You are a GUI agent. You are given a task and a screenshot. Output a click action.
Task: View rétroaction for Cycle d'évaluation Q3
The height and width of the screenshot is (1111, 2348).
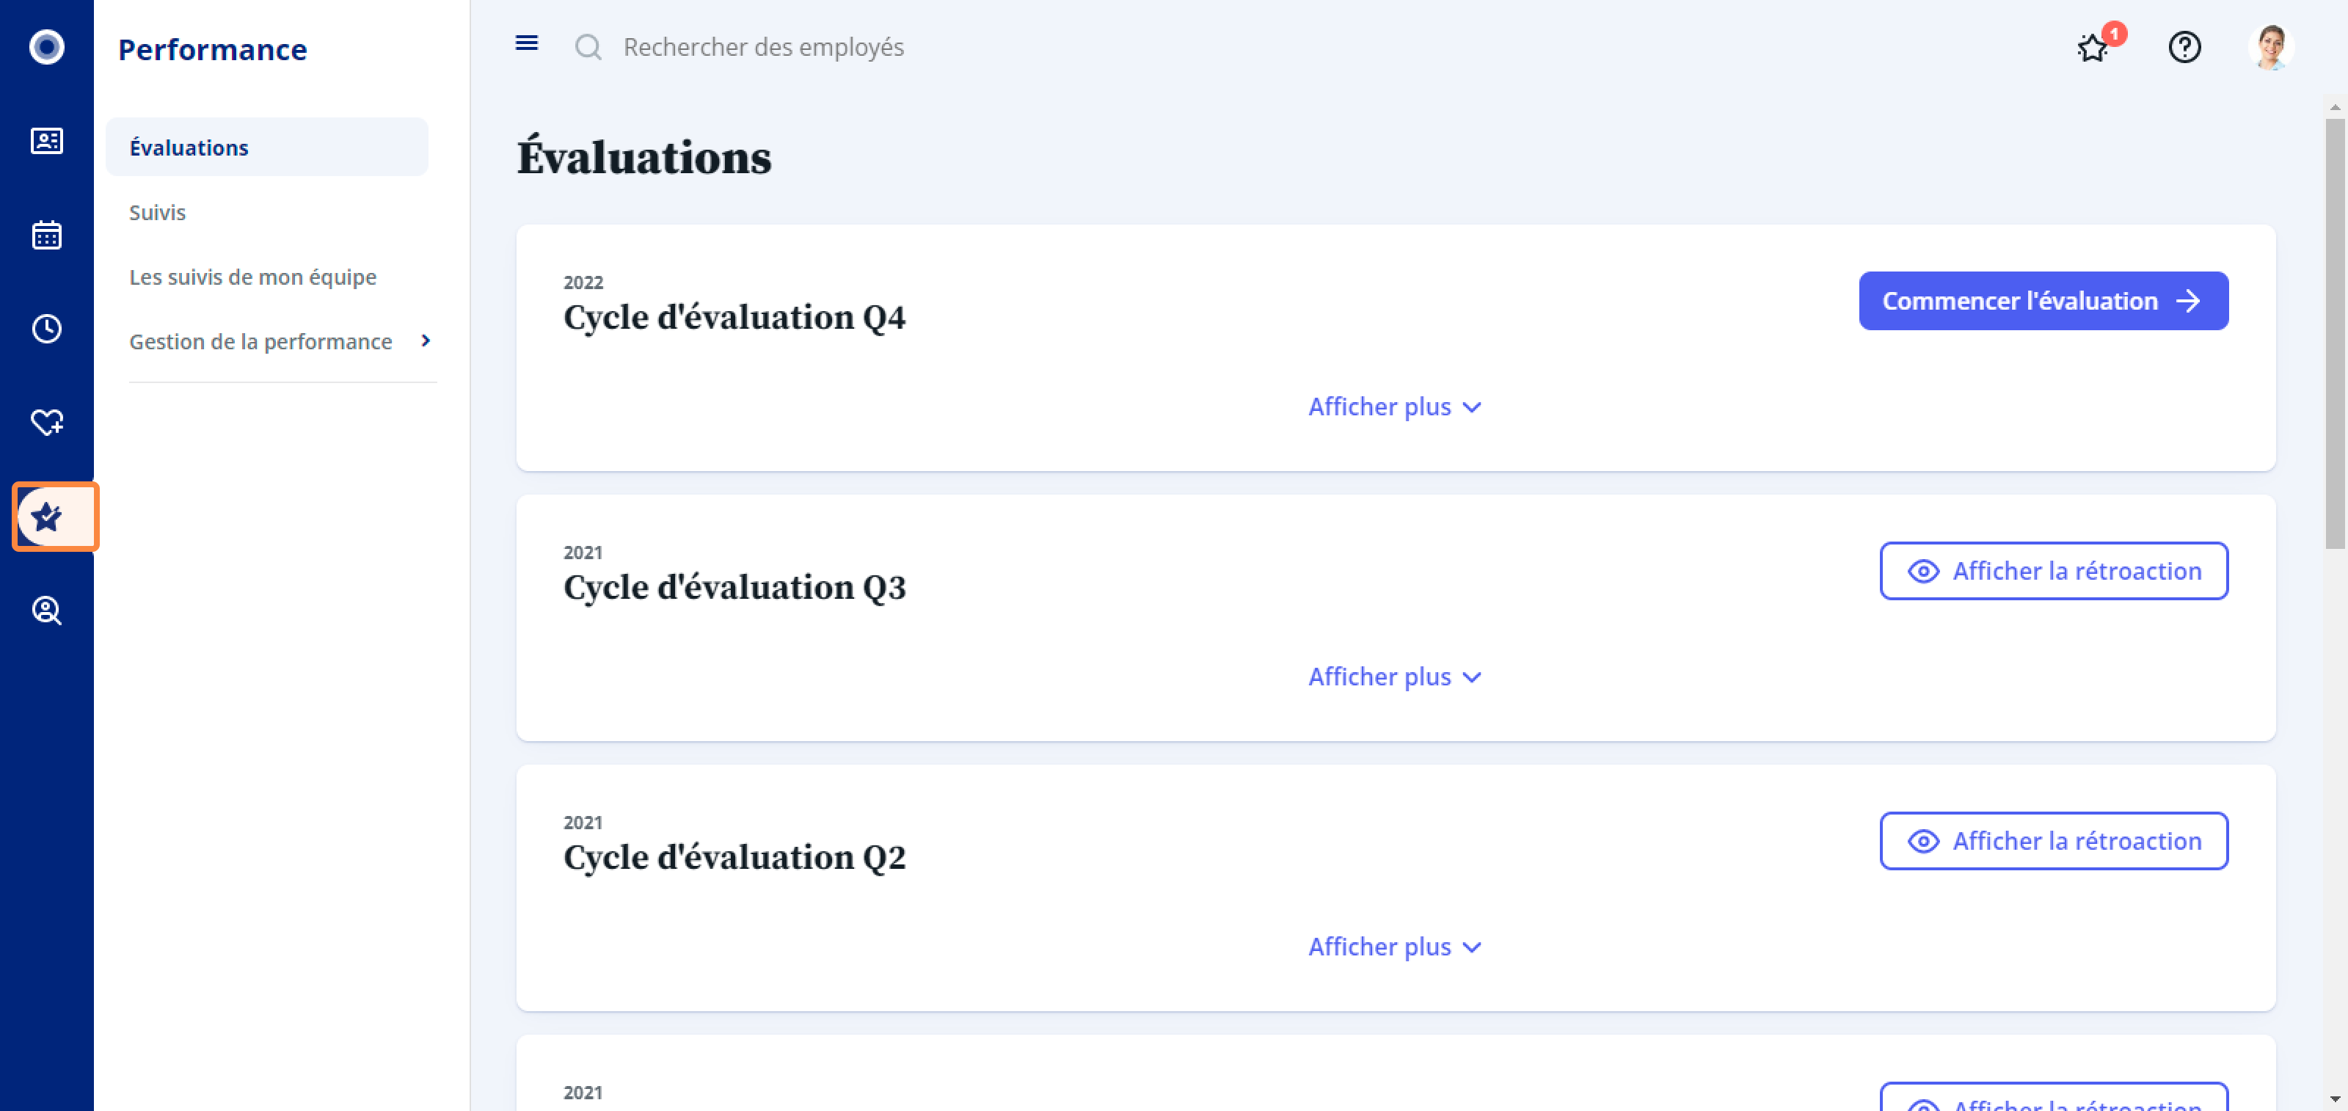(2054, 570)
